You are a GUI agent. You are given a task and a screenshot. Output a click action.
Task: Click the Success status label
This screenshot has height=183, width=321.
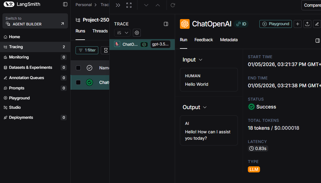tap(266, 107)
